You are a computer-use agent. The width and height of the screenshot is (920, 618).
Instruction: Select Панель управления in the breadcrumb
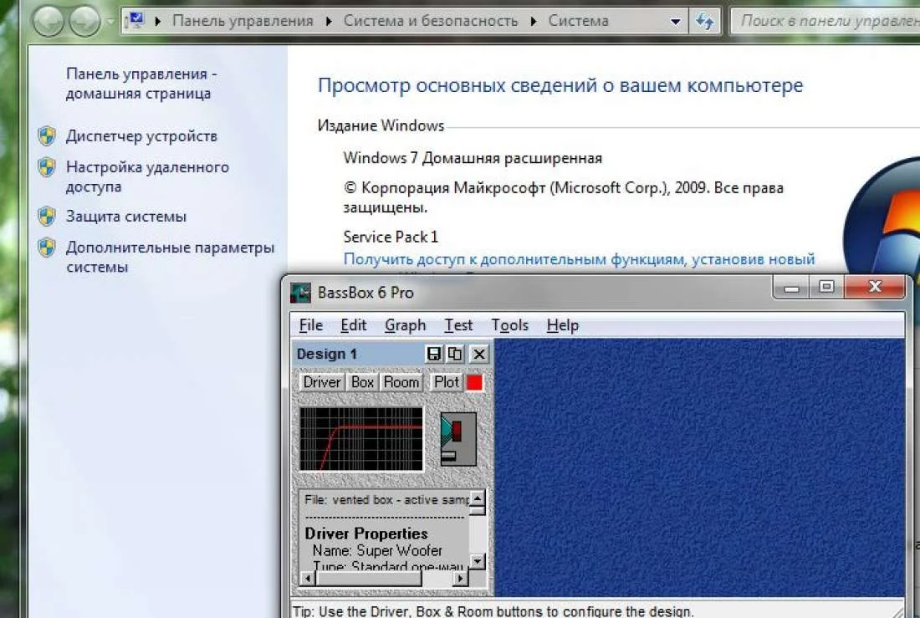tap(243, 21)
